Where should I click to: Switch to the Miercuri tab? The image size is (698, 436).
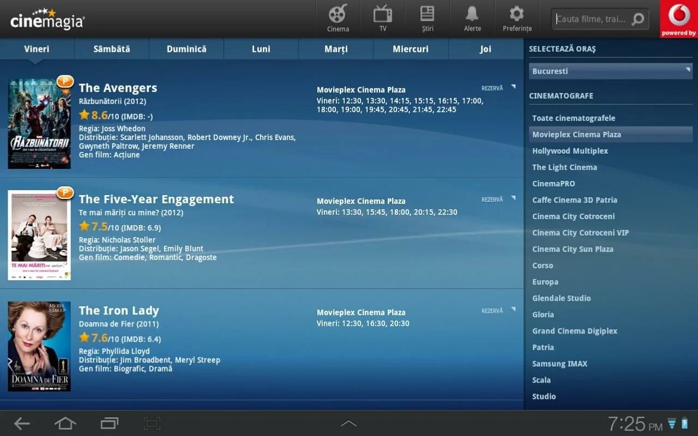coord(411,49)
